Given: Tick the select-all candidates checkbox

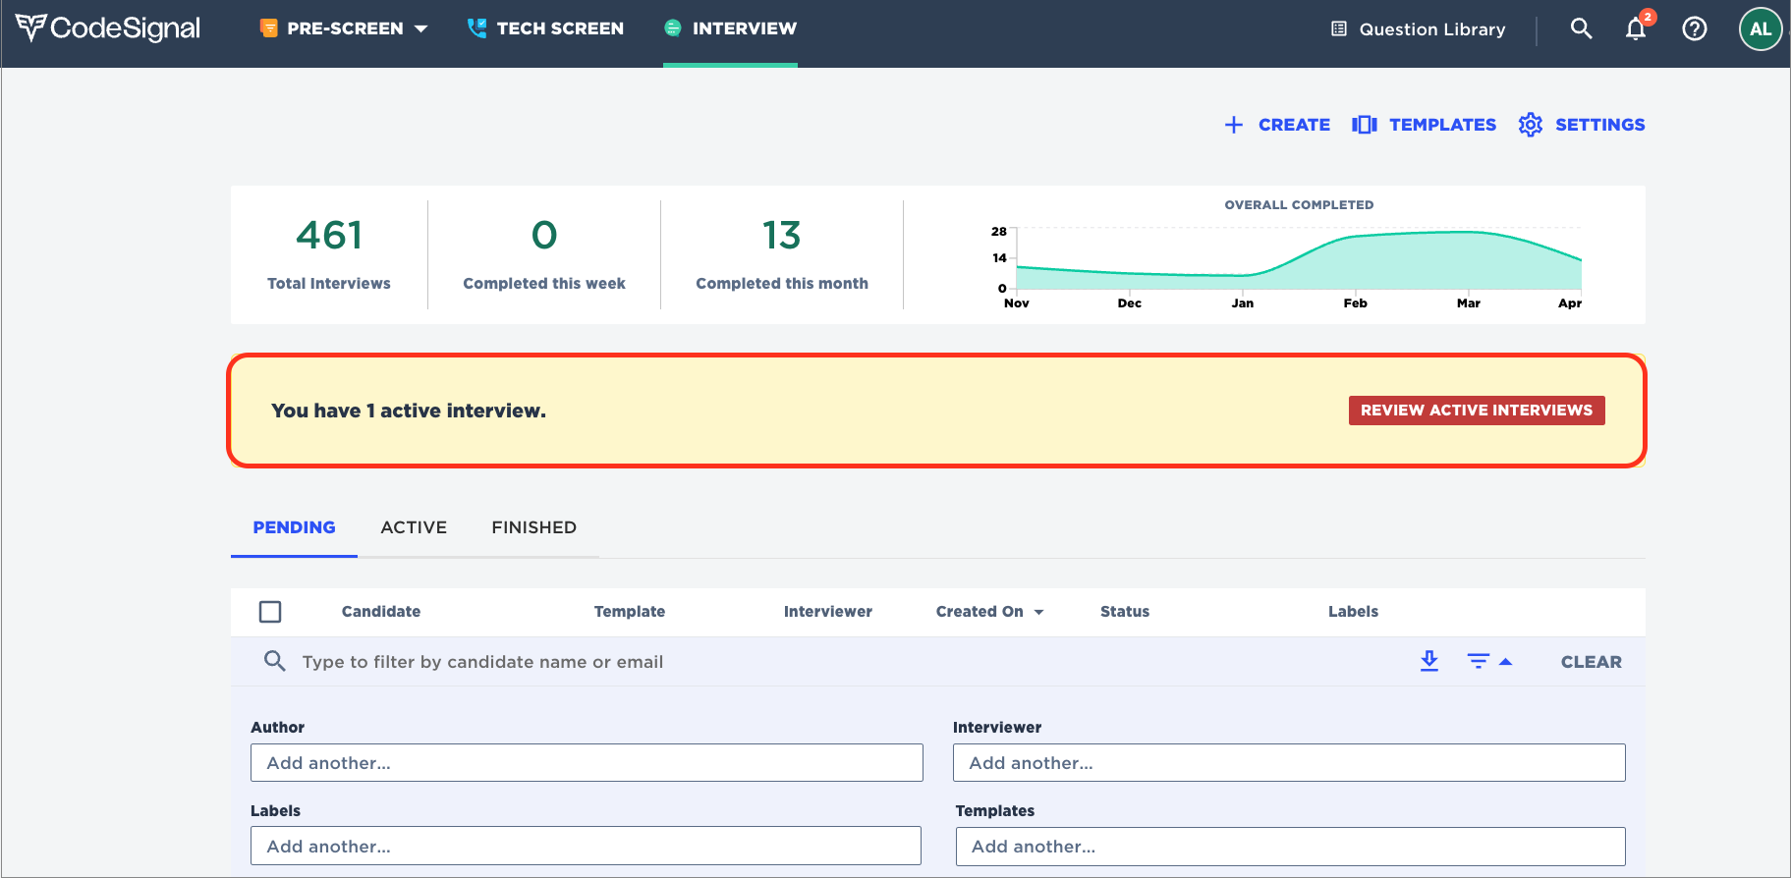Looking at the screenshot, I should (x=270, y=612).
